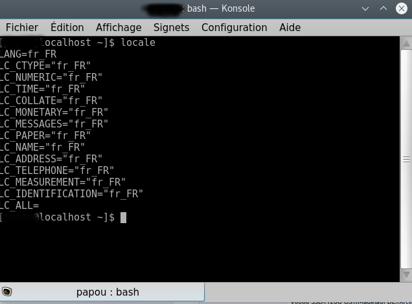This screenshot has height=304, width=412.
Task: Click the terminal cursor at the last prompt
Action: coord(123,217)
